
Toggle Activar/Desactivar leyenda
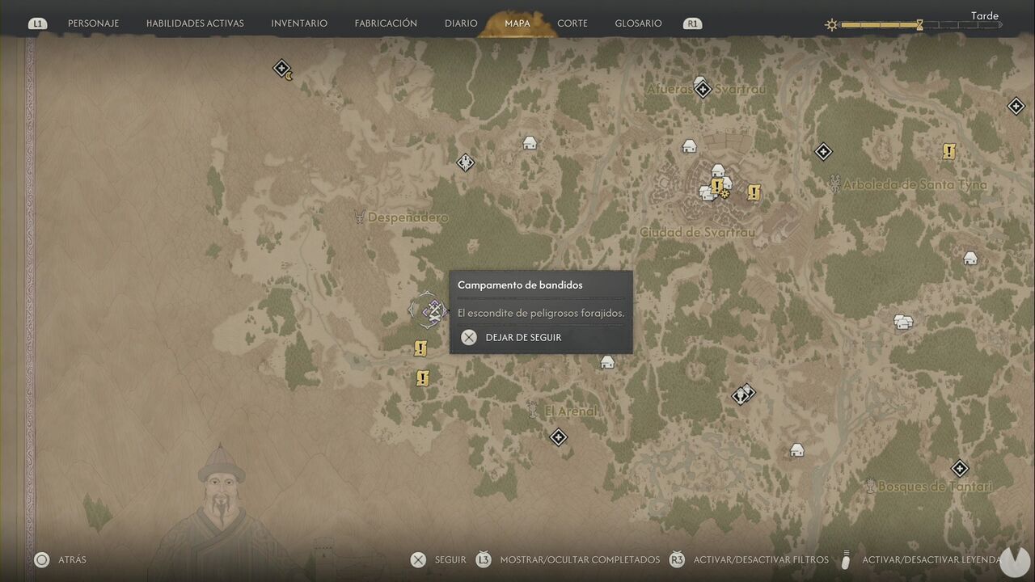[920, 559]
